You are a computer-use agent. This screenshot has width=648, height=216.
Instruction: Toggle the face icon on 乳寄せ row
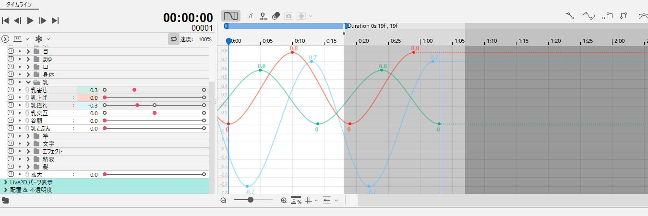coord(11,90)
